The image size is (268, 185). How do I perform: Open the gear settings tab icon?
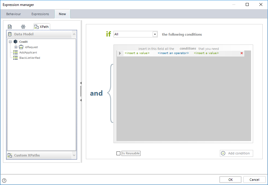click(x=23, y=27)
